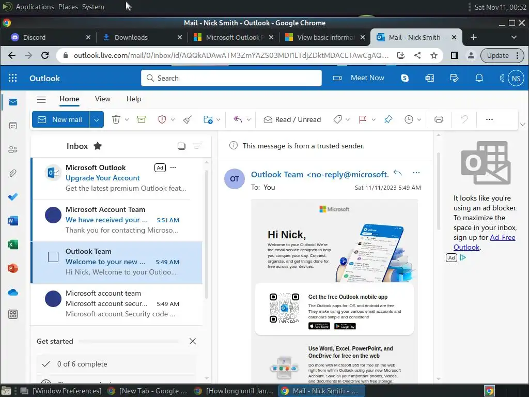Expand Flag options dropdown arrow
The height and width of the screenshot is (397, 529).
point(374,119)
